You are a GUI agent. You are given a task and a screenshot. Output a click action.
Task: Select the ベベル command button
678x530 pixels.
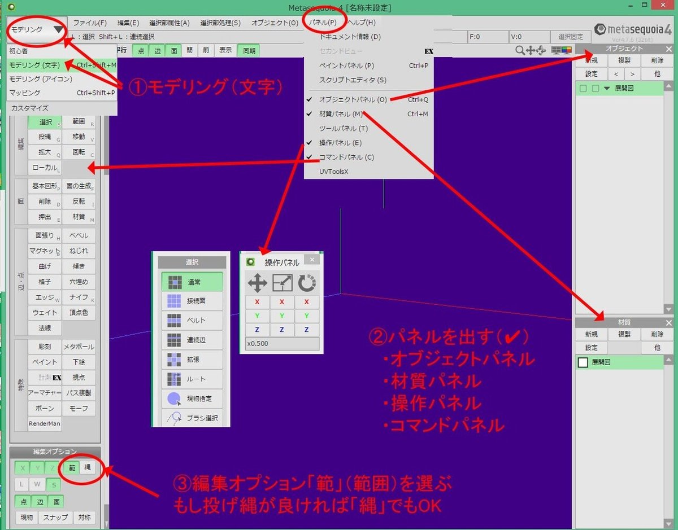[79, 235]
